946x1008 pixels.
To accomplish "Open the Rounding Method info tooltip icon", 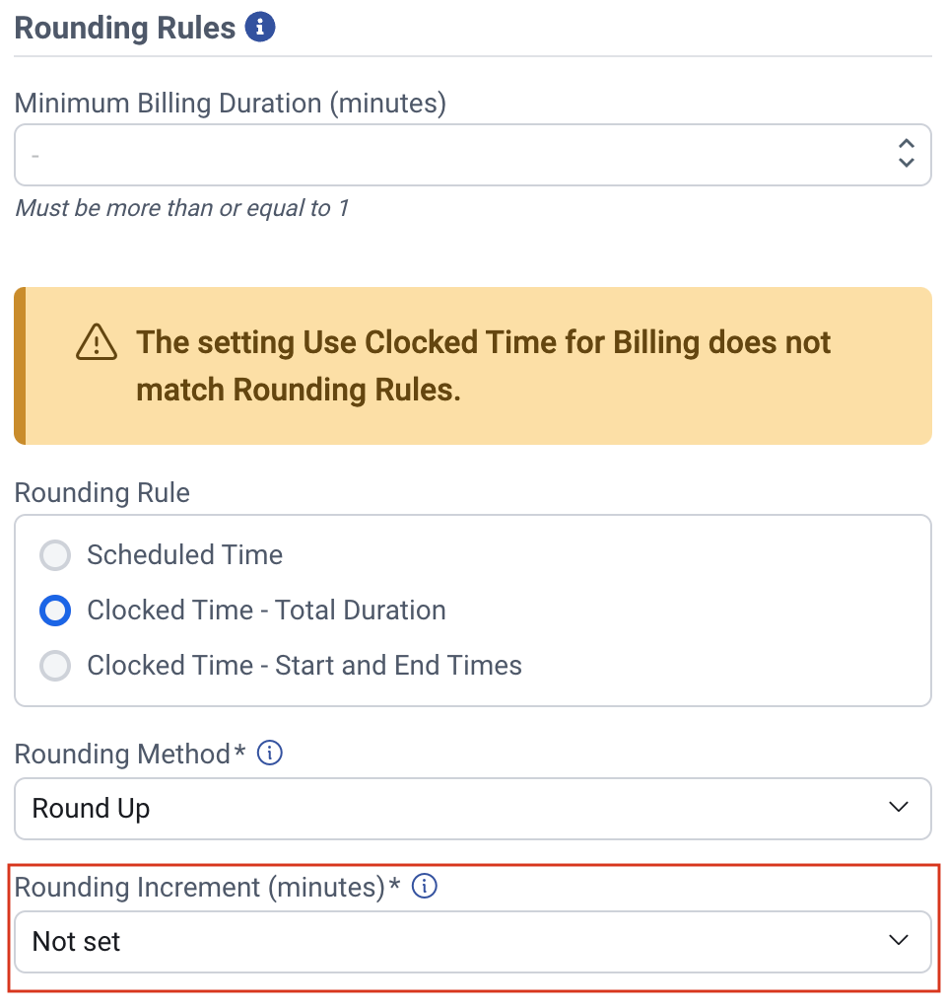I will [269, 754].
